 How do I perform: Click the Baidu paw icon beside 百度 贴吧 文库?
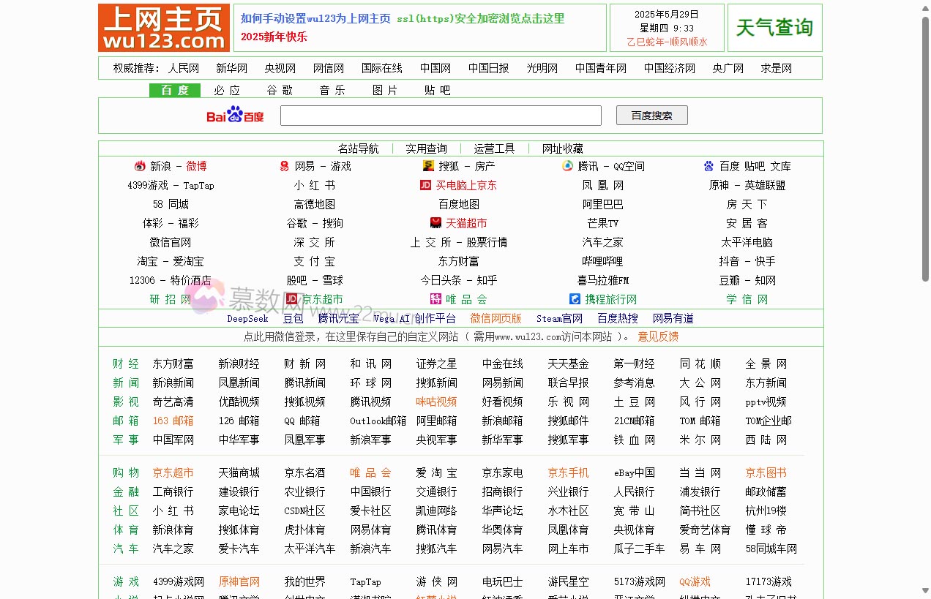(708, 166)
